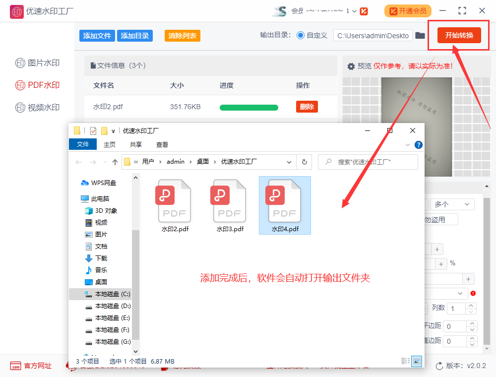The width and height of the screenshot is (496, 377).
Task: Open the 查看 ribbon tab
Action: coord(162,144)
